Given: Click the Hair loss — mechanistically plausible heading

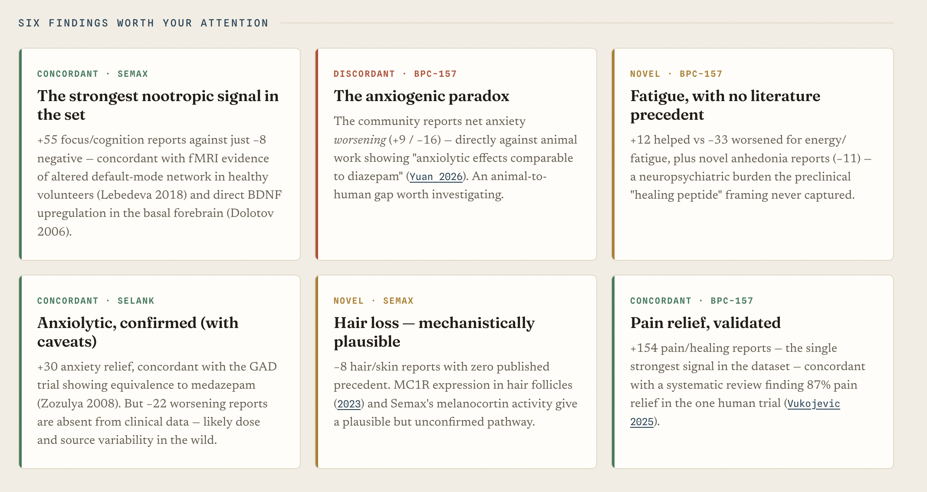Looking at the screenshot, I should point(434,332).
